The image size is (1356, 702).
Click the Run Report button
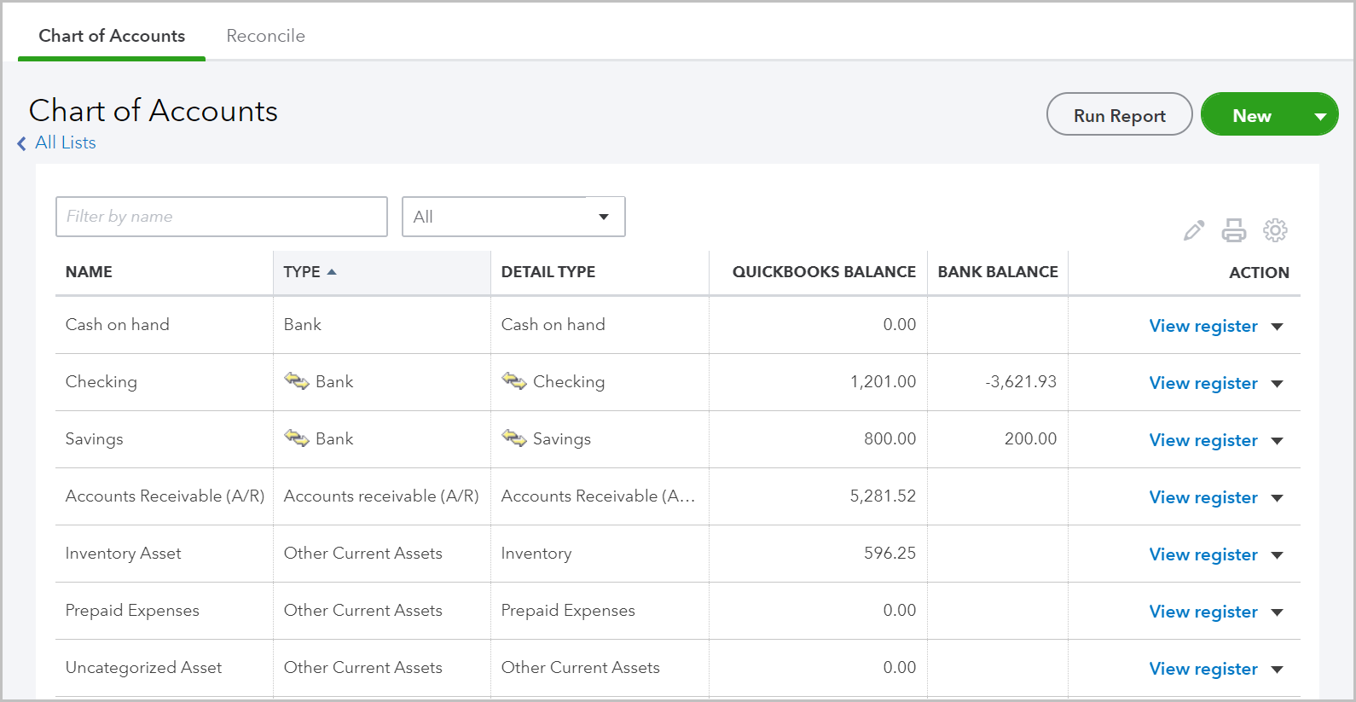coord(1119,114)
